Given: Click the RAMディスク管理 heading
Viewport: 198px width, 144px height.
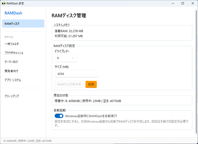Looking at the screenshot, I should [69, 16].
